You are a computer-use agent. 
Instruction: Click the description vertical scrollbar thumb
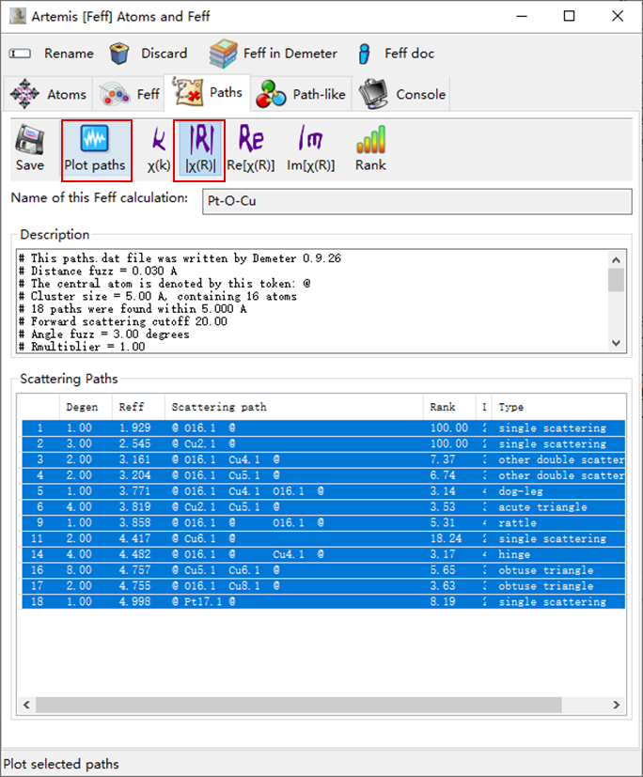pos(617,279)
